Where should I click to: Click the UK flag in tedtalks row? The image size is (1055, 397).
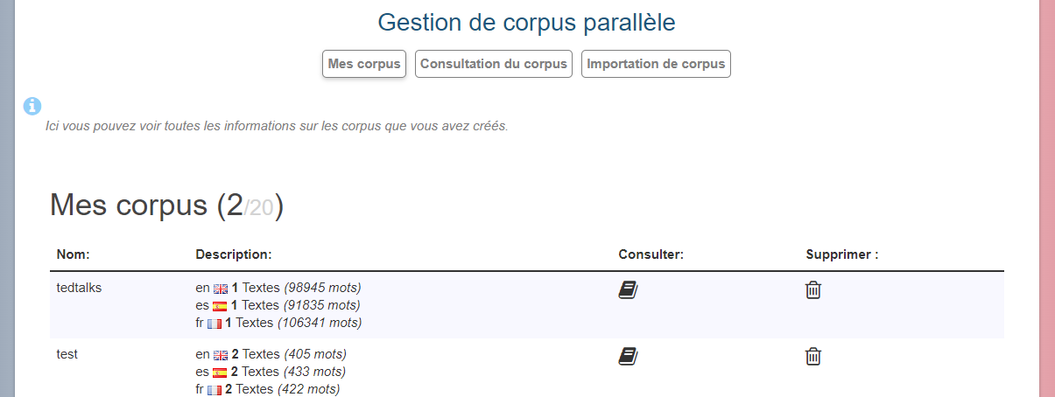coord(221,288)
